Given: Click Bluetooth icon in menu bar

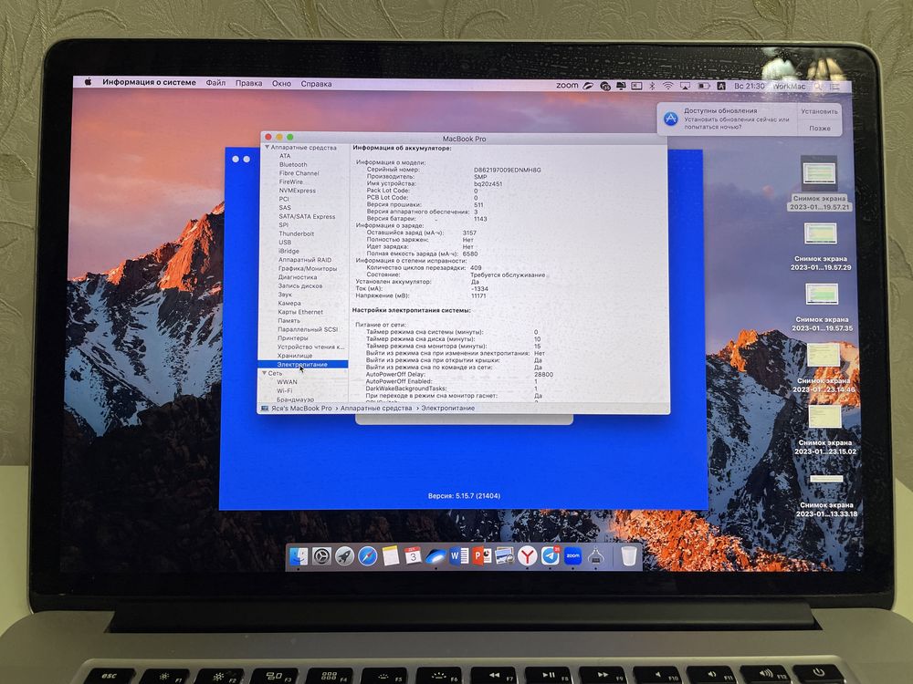Looking at the screenshot, I should click(652, 86).
